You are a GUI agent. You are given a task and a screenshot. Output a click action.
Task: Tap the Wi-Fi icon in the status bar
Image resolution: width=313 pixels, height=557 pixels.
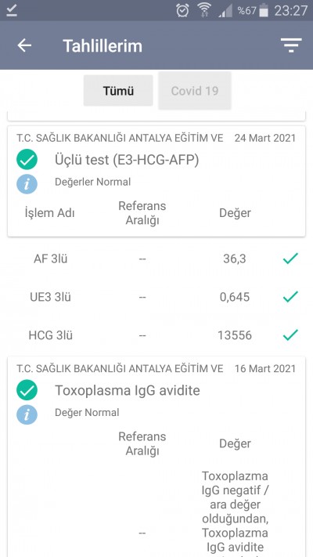(204, 10)
